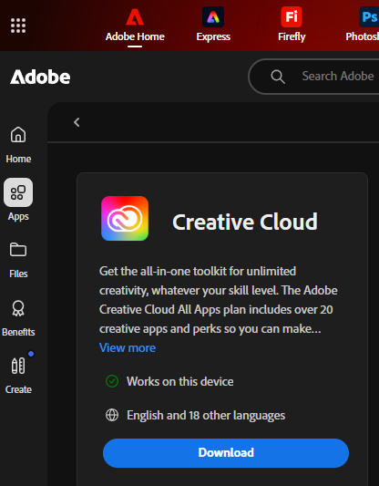The width and height of the screenshot is (379, 486).
Task: Focus the Search Adobe field
Action: point(313,77)
